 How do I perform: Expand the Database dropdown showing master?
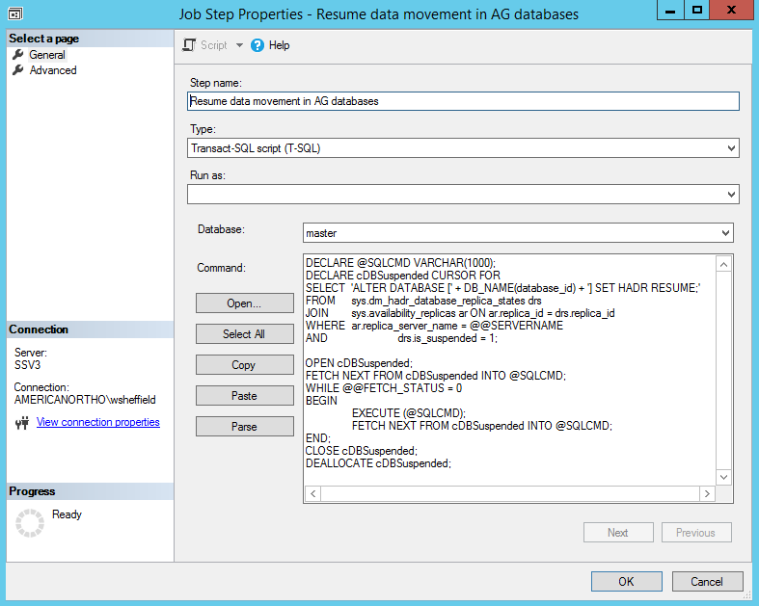click(725, 233)
